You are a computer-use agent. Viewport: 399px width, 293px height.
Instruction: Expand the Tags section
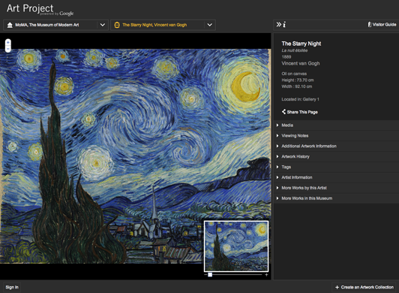(x=337, y=167)
